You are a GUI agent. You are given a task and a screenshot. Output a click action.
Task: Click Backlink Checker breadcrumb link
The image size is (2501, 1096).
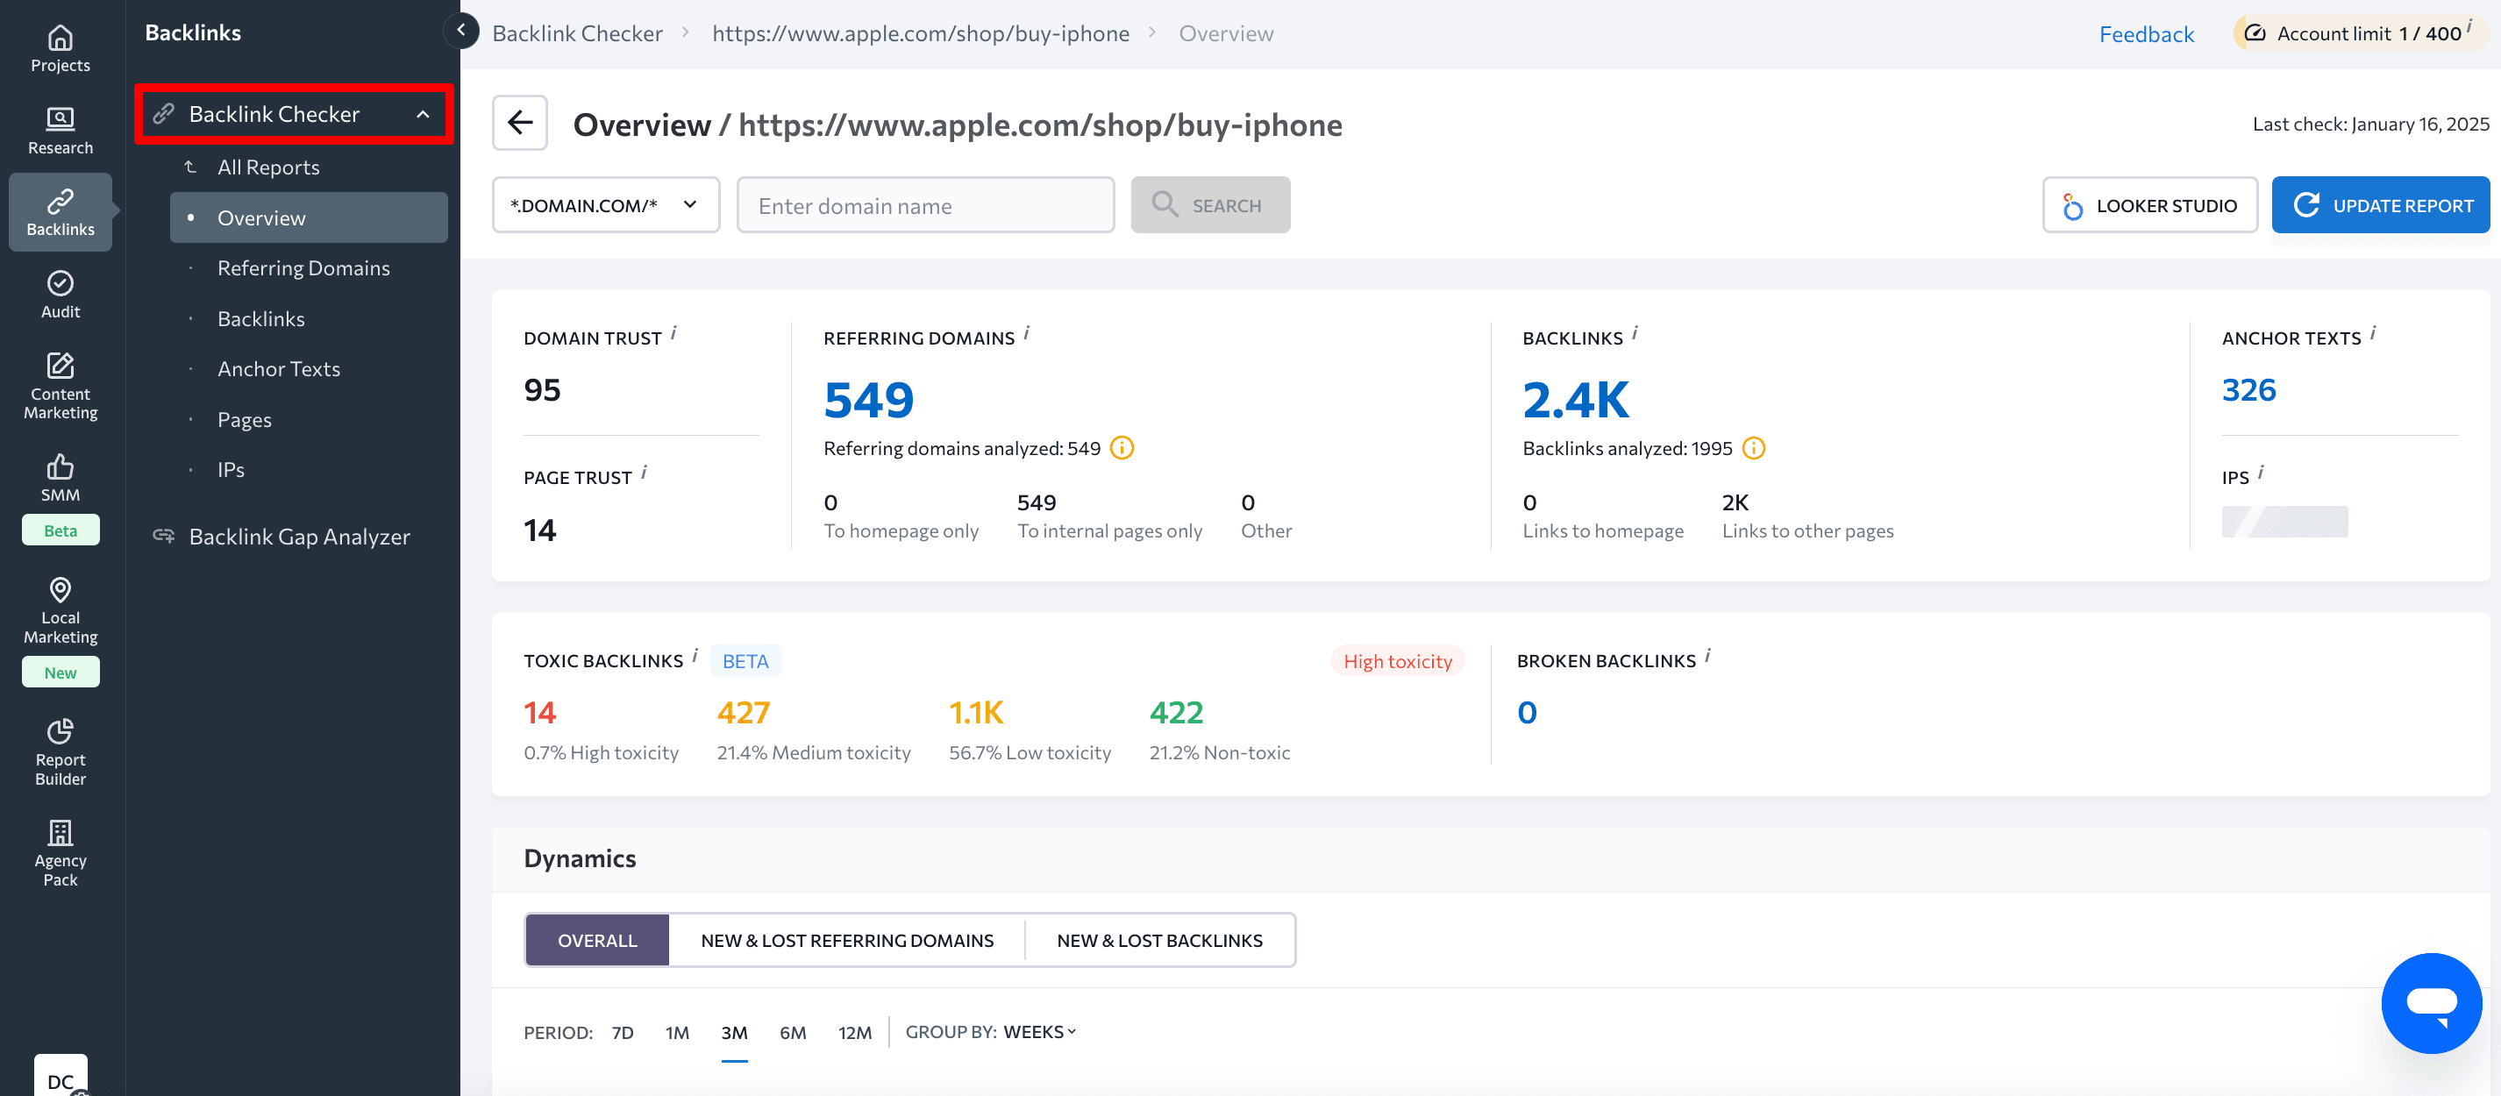click(577, 33)
